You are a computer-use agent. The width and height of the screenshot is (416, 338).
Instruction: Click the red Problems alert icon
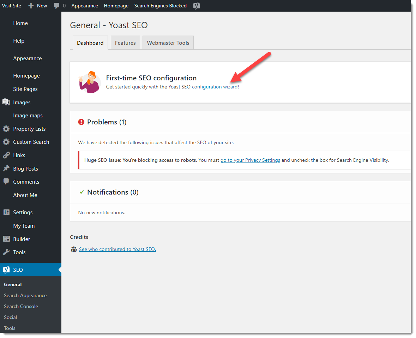[81, 122]
